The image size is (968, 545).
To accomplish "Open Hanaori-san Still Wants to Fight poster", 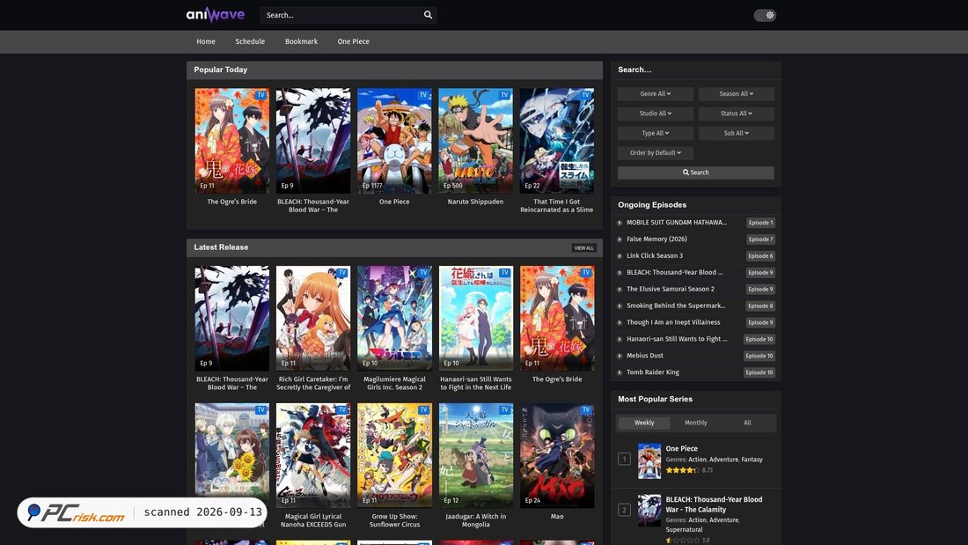I will click(x=475, y=318).
